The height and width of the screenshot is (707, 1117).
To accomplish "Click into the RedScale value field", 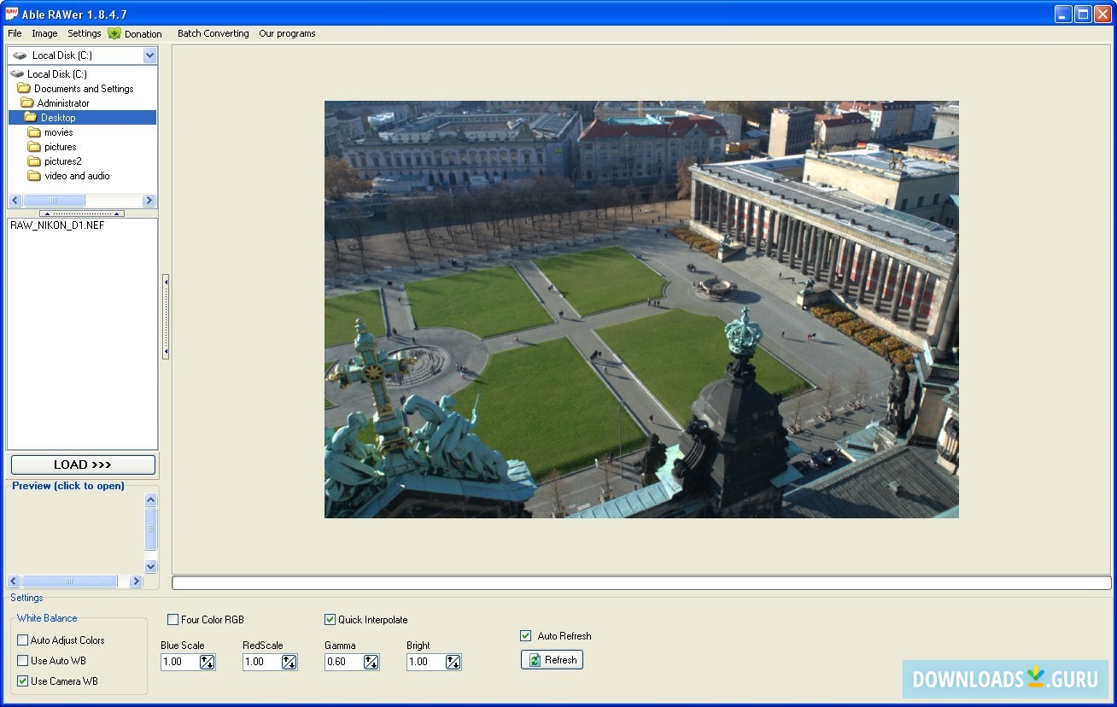I will click(262, 662).
